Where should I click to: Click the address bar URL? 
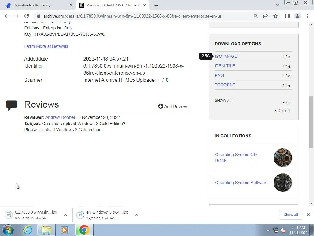tap(132, 16)
